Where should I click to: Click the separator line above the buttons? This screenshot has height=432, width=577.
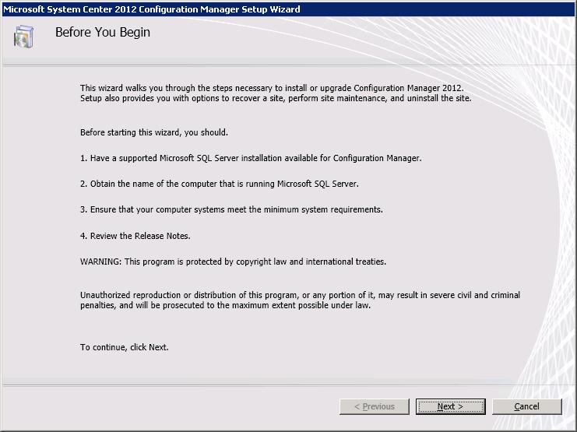(288, 385)
